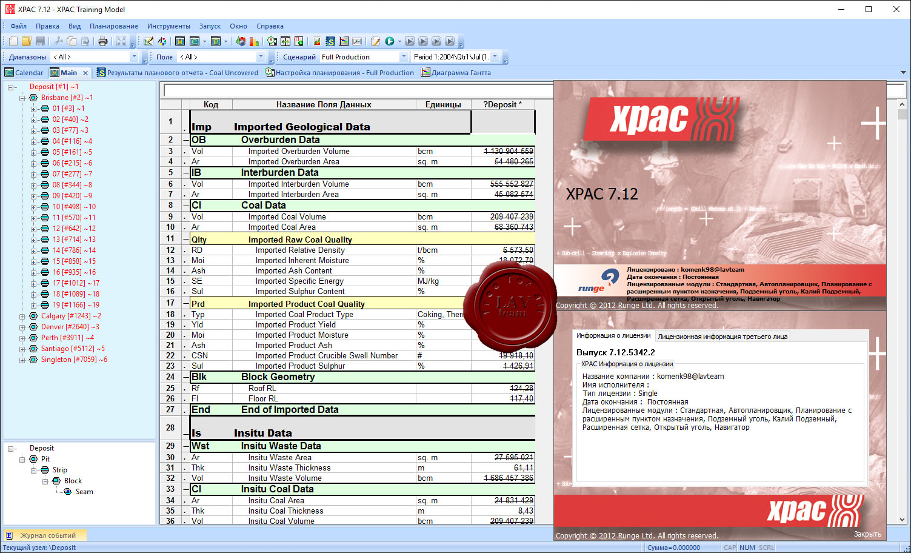The width and height of the screenshot is (911, 553).
Task: Click the Cut scissors toolbar icon
Action: 58,41
